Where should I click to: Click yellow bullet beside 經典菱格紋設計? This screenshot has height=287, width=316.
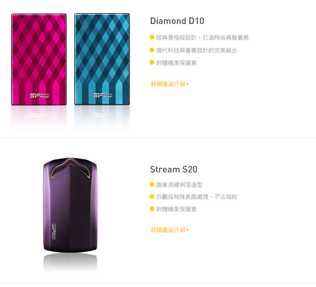pyautogui.click(x=152, y=37)
